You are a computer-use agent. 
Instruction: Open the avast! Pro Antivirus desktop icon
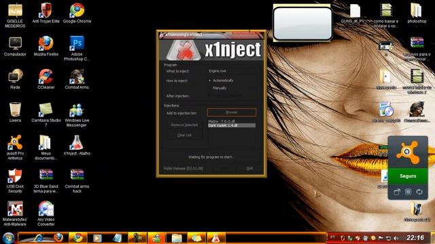15,148
